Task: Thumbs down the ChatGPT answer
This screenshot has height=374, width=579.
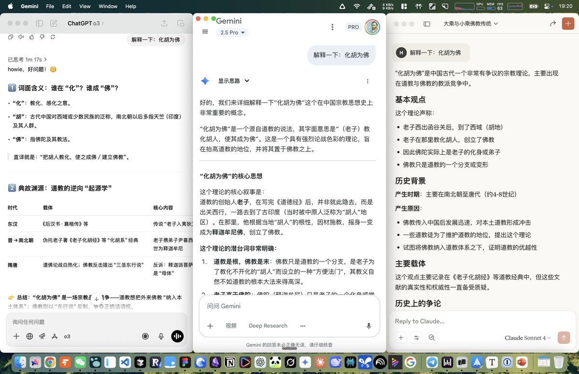Action: point(42,37)
